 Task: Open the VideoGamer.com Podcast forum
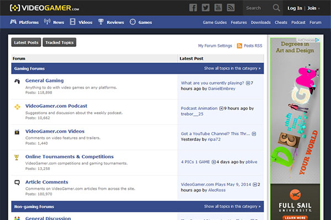pyautogui.click(x=56, y=106)
